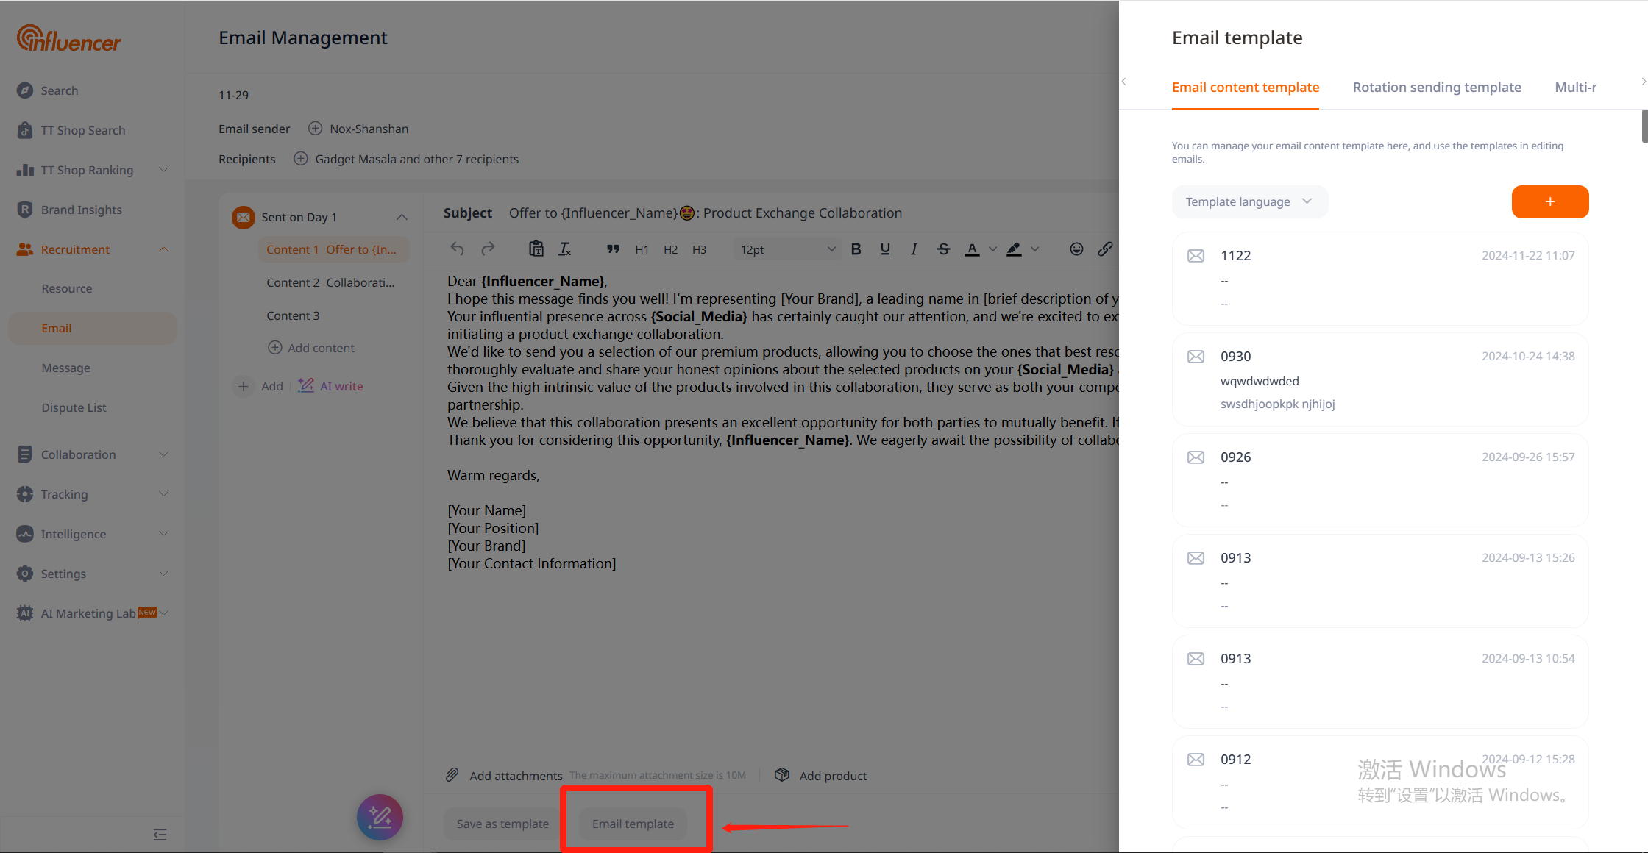The image size is (1648, 853).
Task: Open the Template language dropdown
Action: (1249, 201)
